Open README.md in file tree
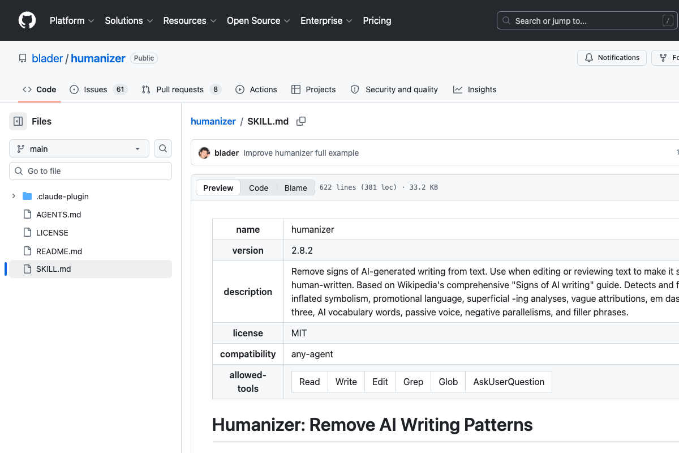679x453 pixels. tap(59, 251)
